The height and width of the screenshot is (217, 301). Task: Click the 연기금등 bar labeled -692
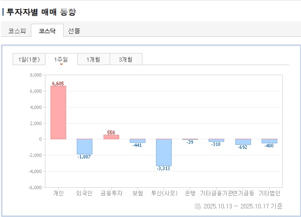coord(243,142)
